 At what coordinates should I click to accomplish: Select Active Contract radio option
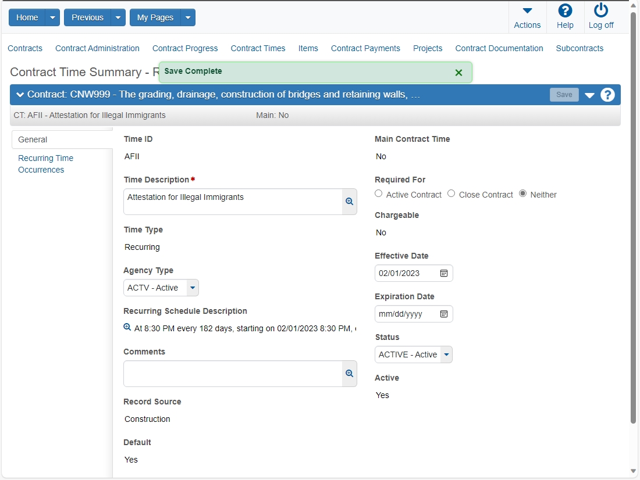[x=378, y=194]
